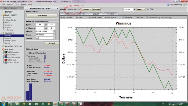The image size is (188, 106).
Task: Click the Players group icon
Action: click(x=3, y=46)
